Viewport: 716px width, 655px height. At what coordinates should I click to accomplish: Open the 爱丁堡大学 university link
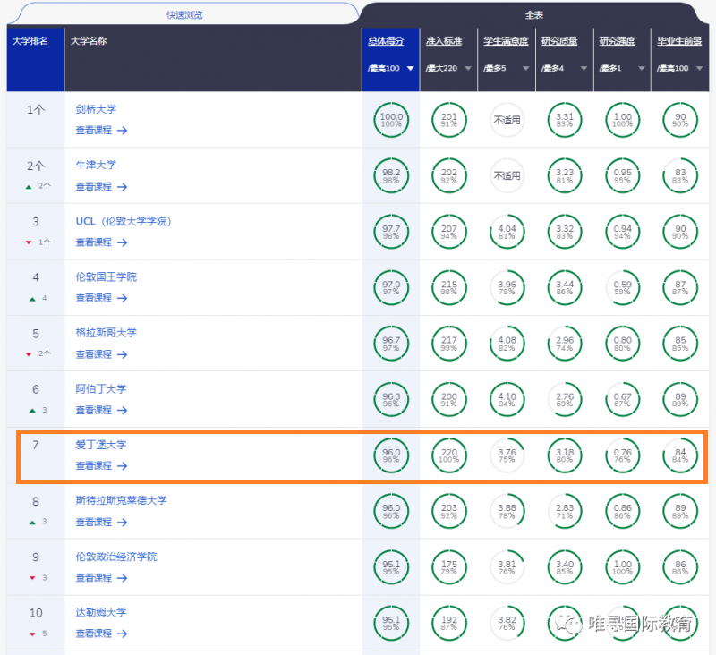coord(101,445)
